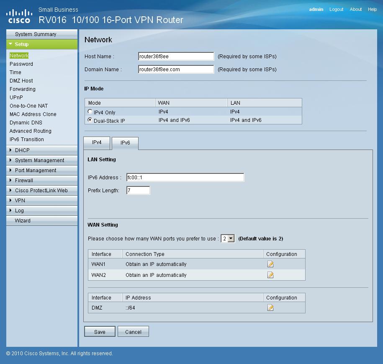
Task: Open UPnP settings
Action: [16, 97]
